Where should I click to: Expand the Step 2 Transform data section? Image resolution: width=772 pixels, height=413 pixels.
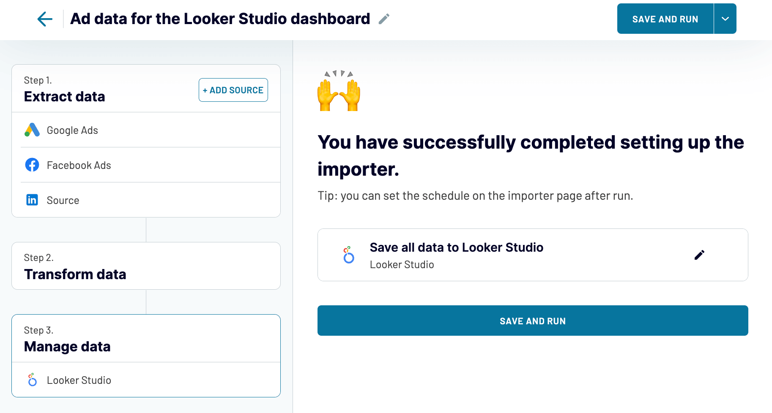click(x=146, y=266)
